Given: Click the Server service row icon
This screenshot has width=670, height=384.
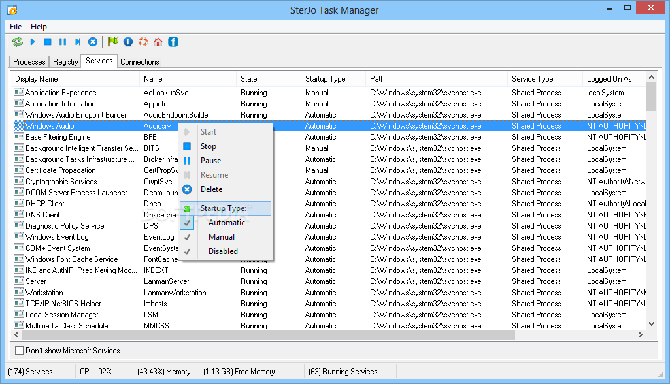Looking at the screenshot, I should [x=19, y=281].
